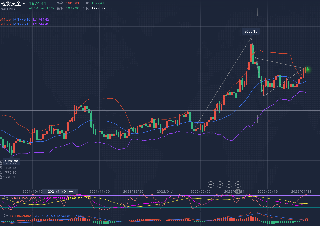Select the 2021/11/01 crosshair date marker
This screenshot has height=226, width=320.
click(x=58, y=191)
